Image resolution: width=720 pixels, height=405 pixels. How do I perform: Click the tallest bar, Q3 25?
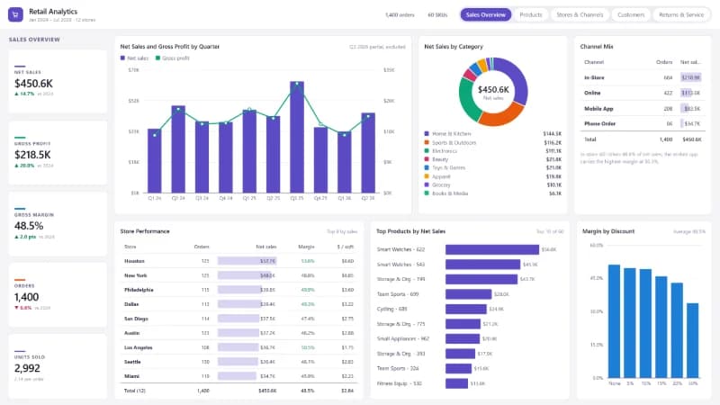[x=297, y=137]
